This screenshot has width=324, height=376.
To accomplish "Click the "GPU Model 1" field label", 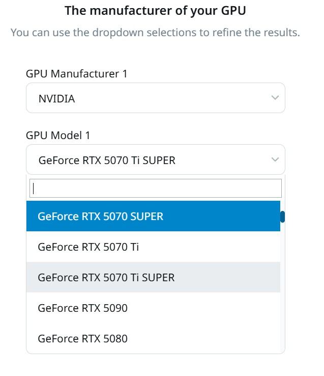I will [58, 136].
